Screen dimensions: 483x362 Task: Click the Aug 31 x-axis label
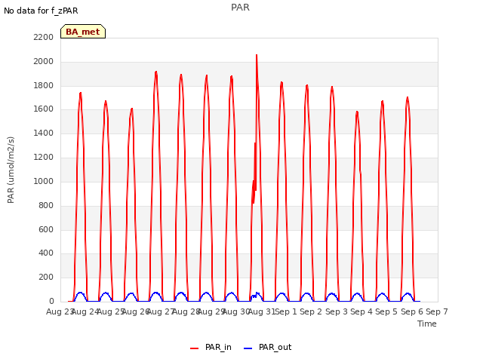click(x=262, y=311)
